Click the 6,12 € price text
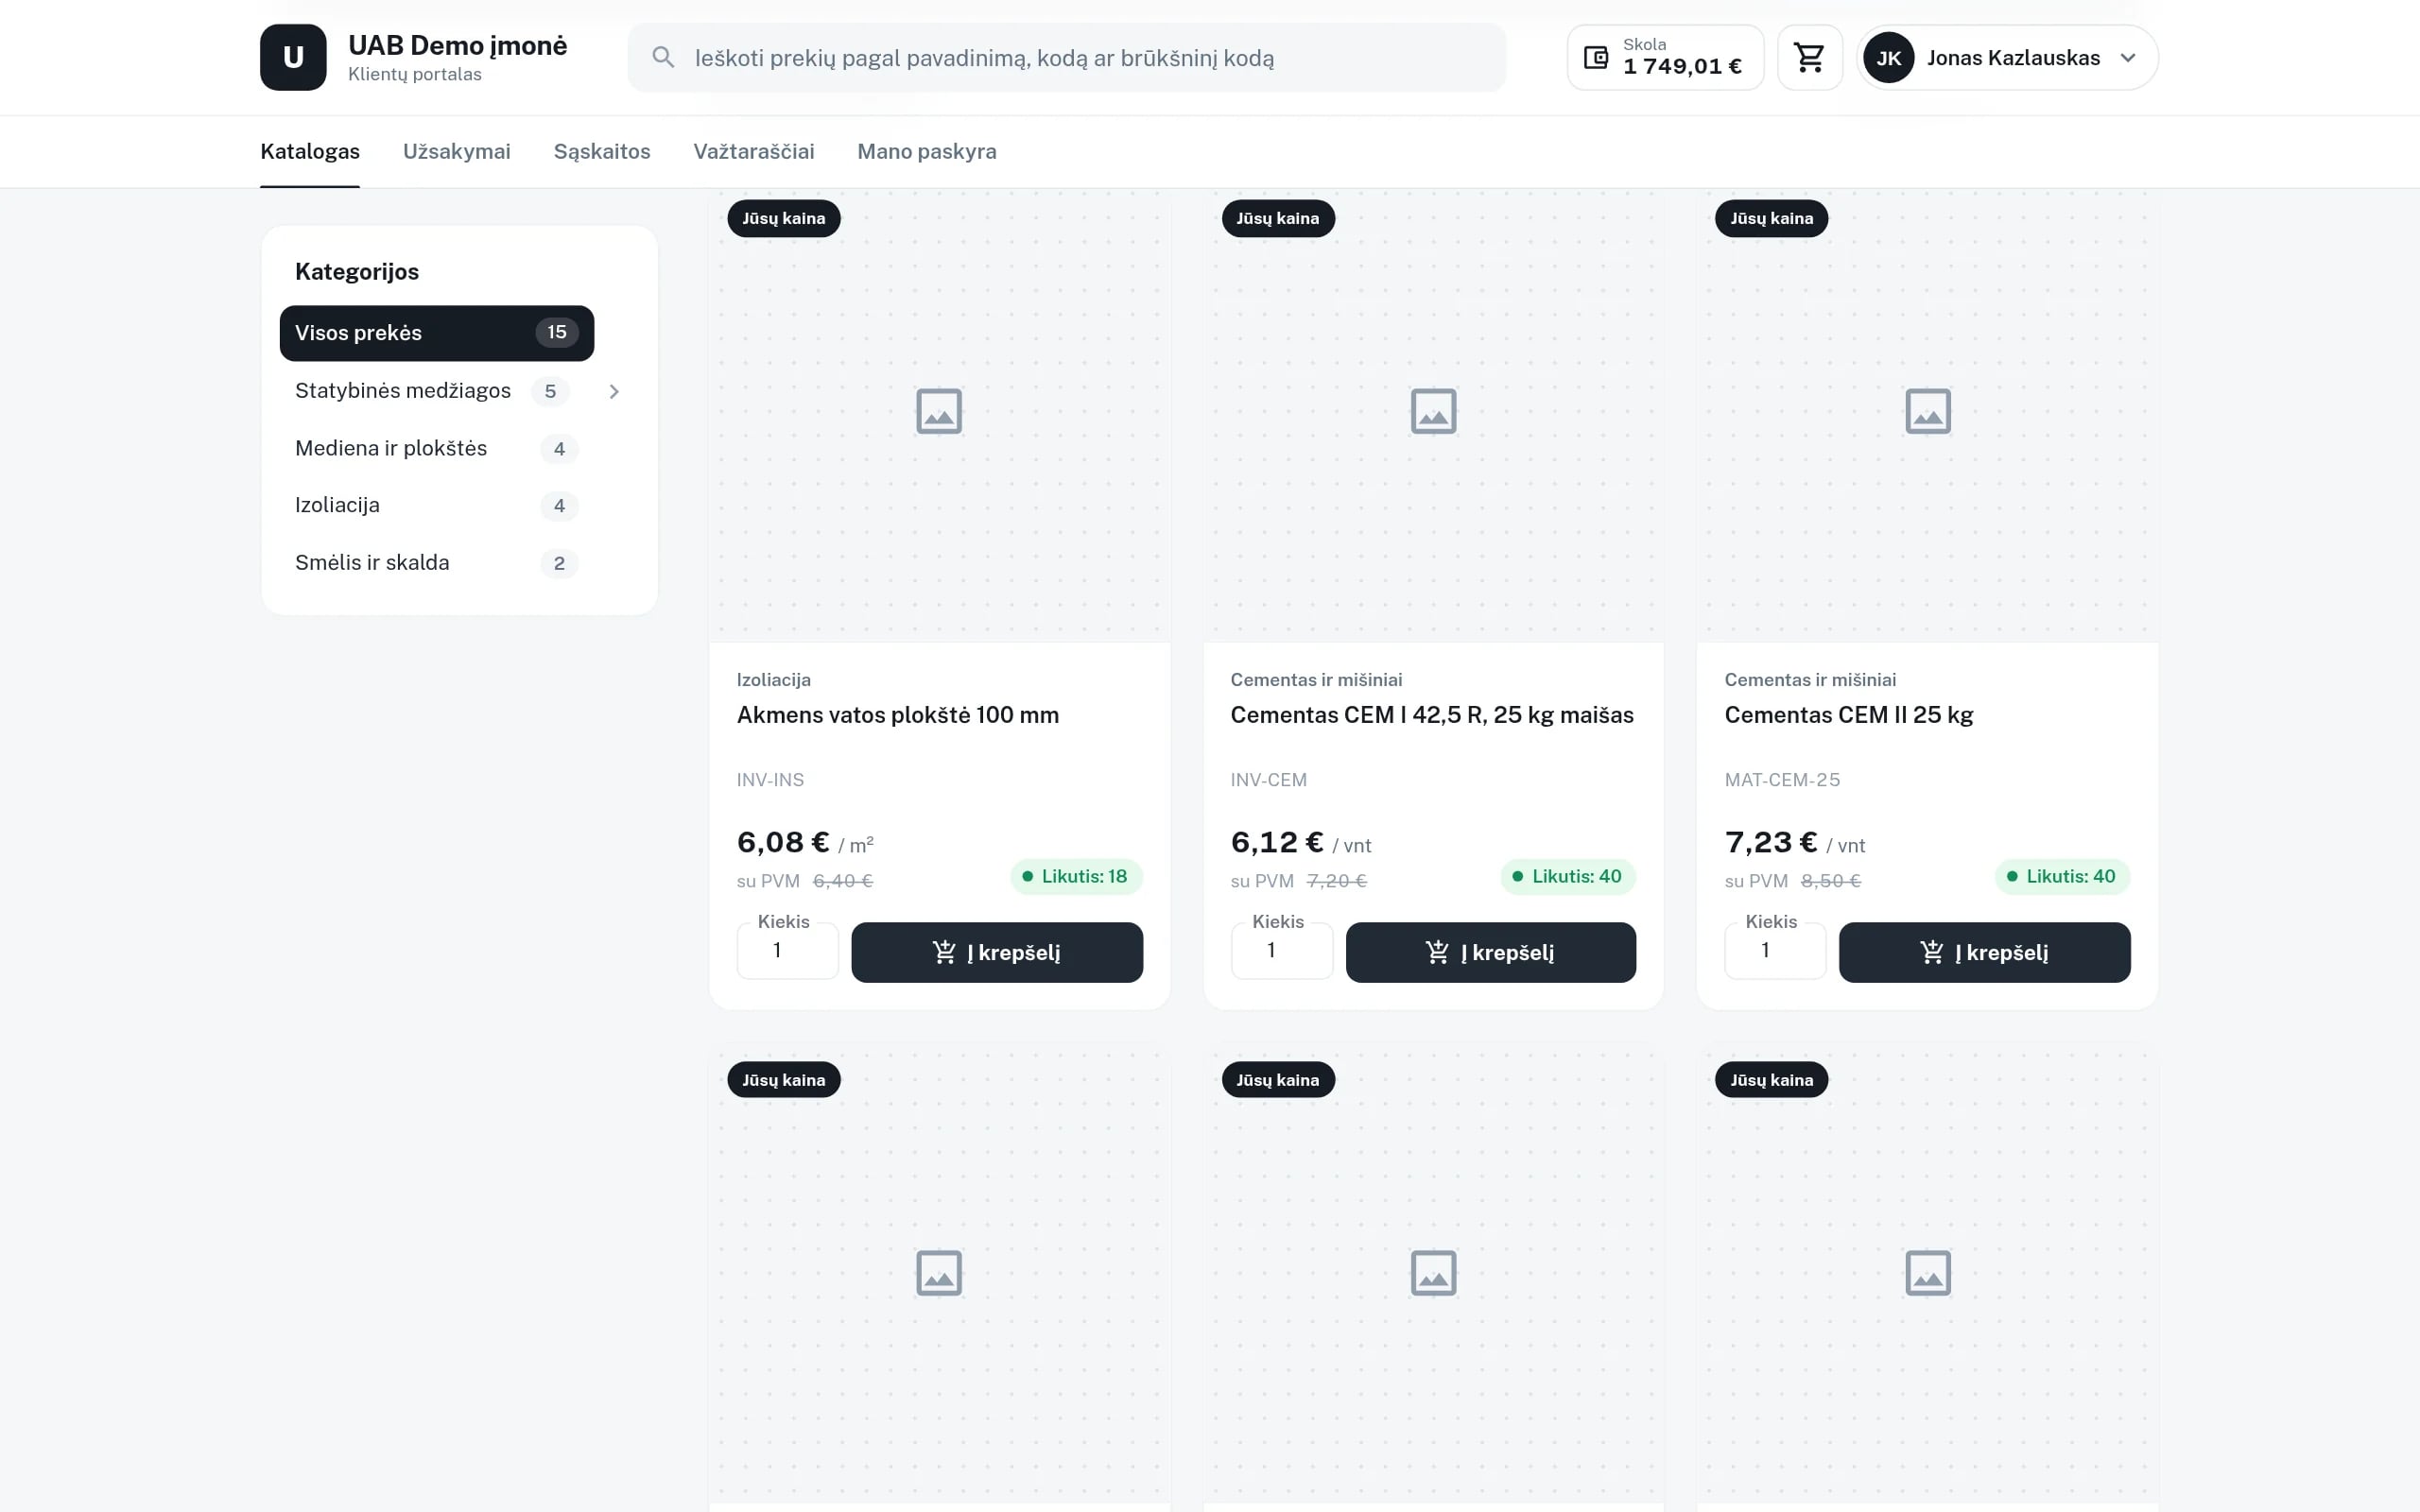 1277,842
